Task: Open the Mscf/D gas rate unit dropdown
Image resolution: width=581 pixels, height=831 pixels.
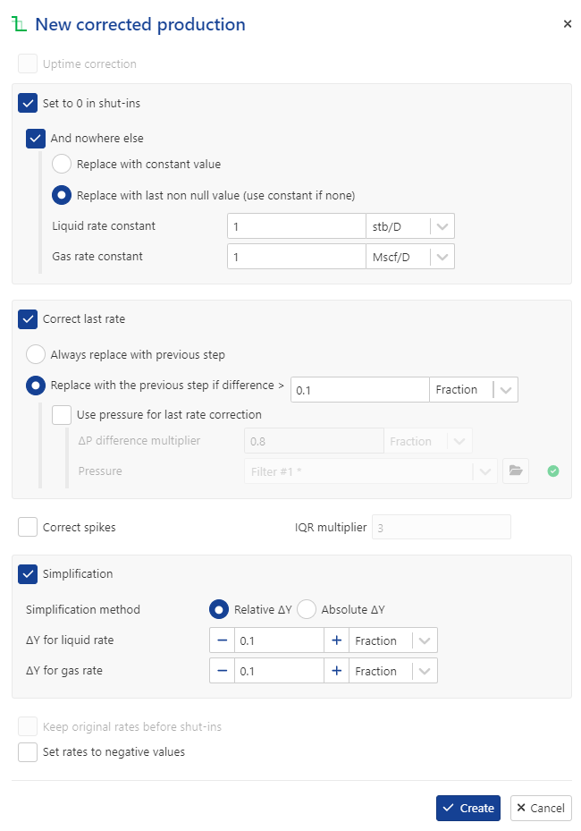Action: pyautogui.click(x=410, y=257)
